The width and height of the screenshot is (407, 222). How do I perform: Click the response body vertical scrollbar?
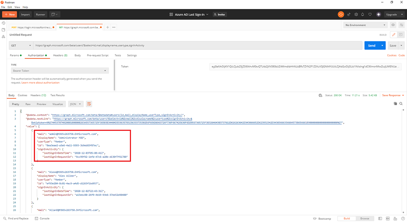[403, 160]
